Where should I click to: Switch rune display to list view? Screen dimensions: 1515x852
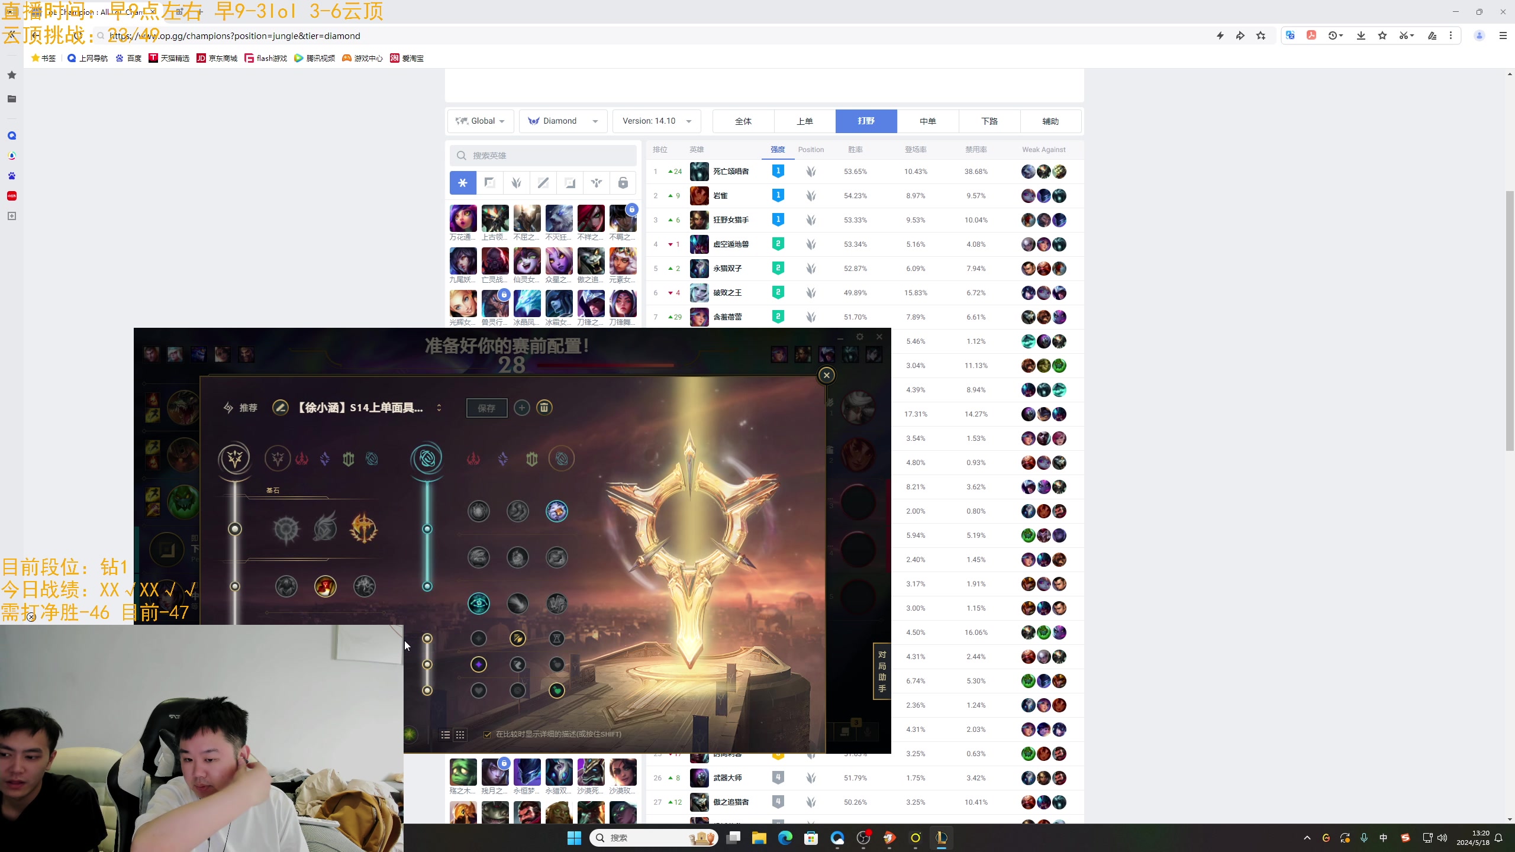coord(446,735)
